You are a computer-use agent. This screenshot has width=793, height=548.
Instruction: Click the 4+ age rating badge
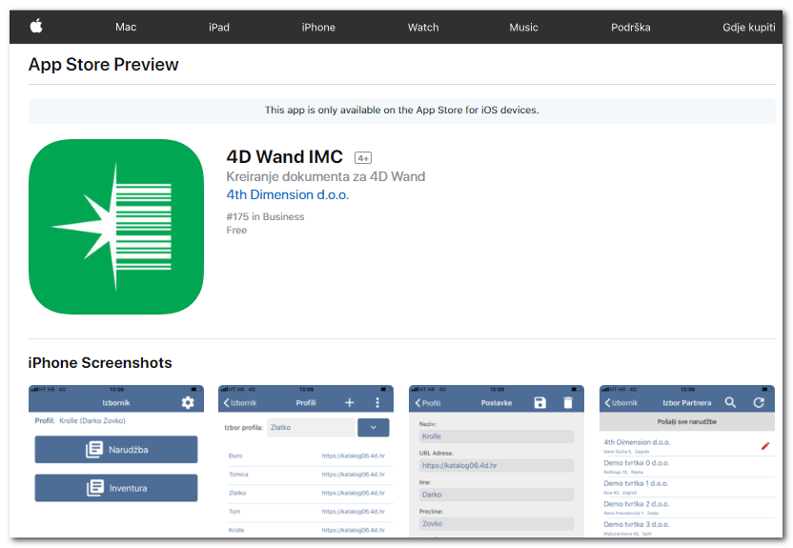click(363, 157)
